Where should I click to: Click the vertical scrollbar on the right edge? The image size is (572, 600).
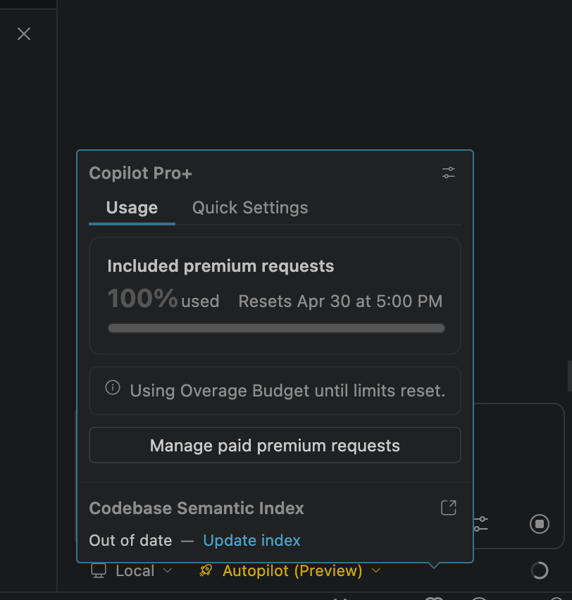point(570,376)
